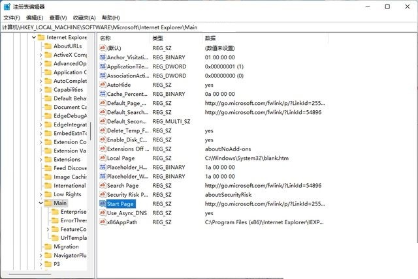Collapse the Internet Explorer tree node
This screenshot has width=418, height=279.
pos(34,38)
